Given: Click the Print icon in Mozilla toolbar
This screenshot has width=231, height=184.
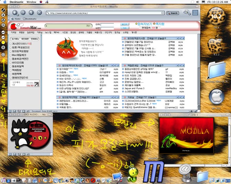Looking at the screenshot, I should 187,12.
